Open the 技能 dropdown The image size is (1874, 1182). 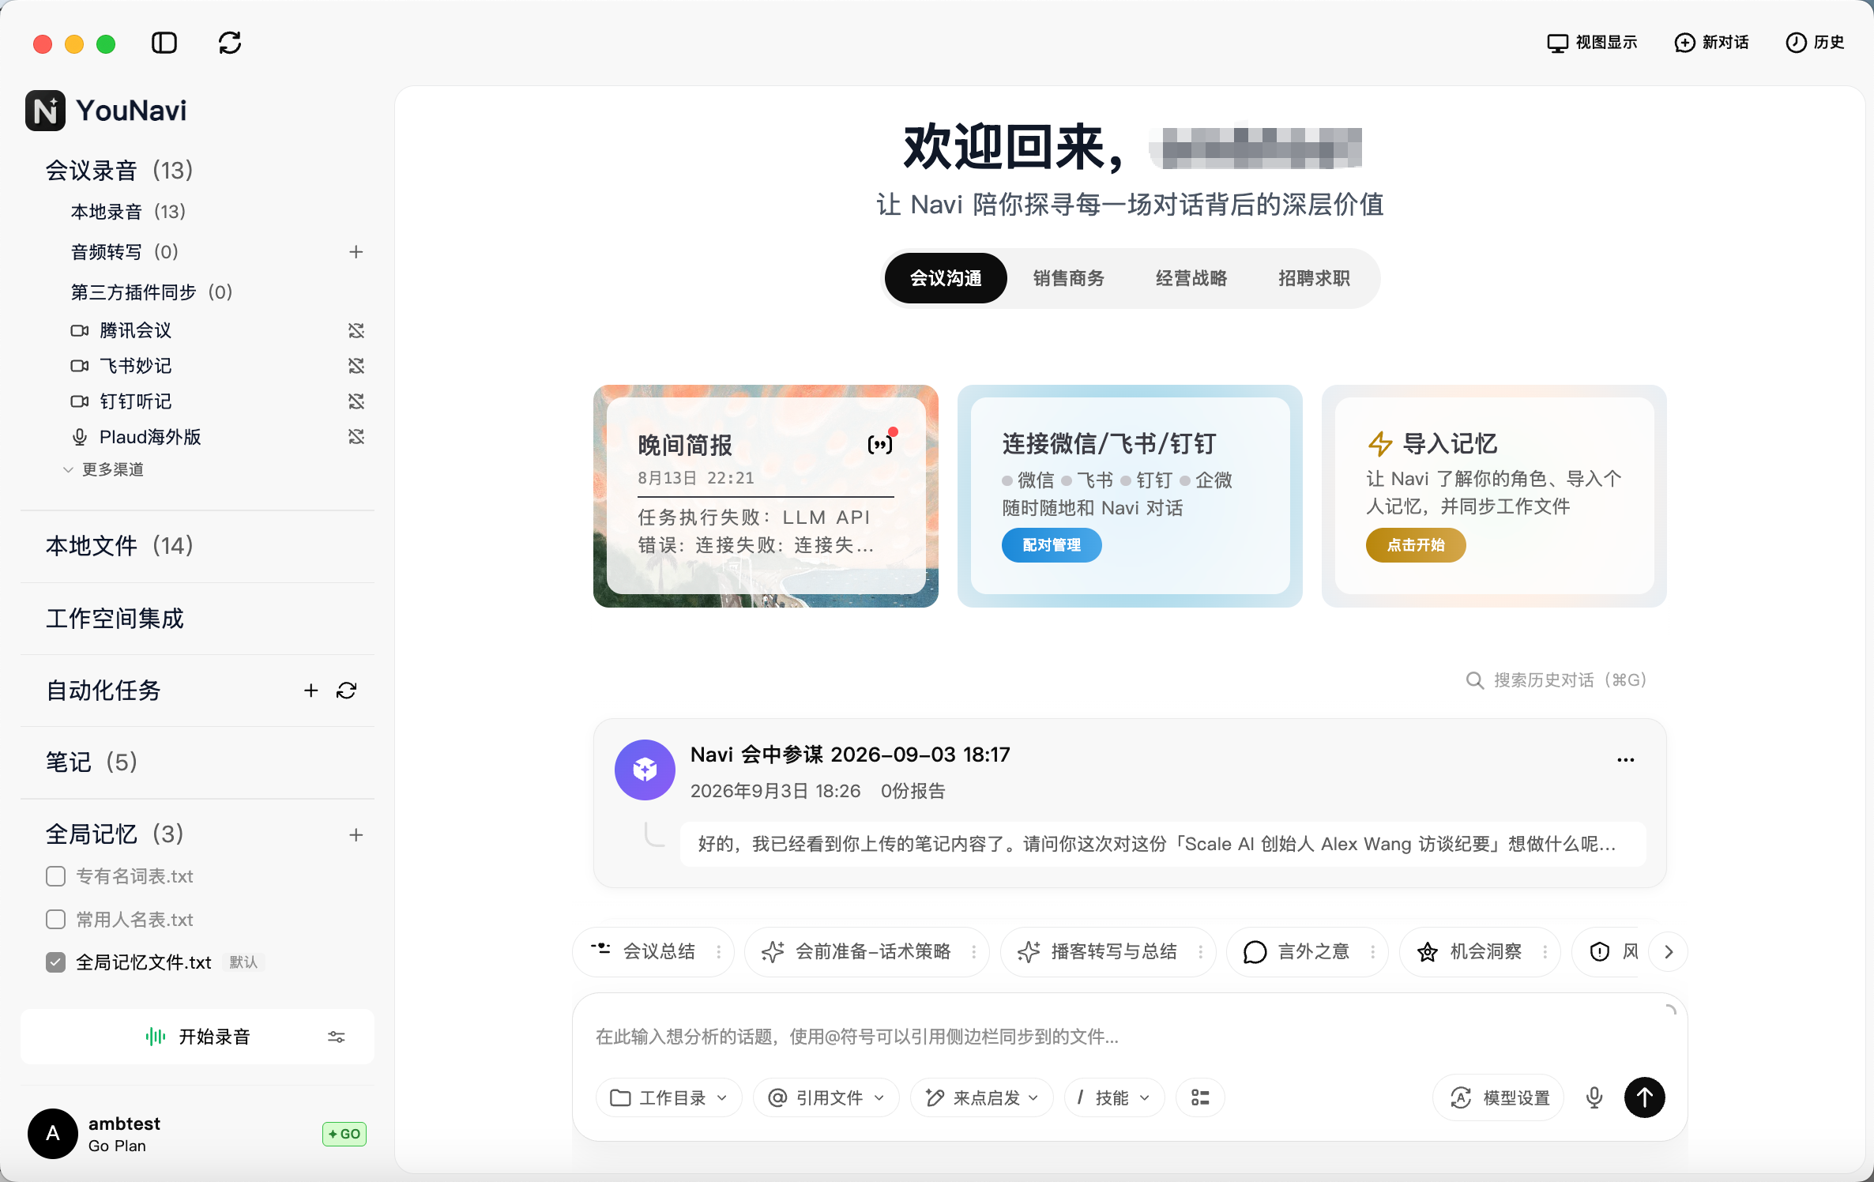[x=1115, y=1097]
